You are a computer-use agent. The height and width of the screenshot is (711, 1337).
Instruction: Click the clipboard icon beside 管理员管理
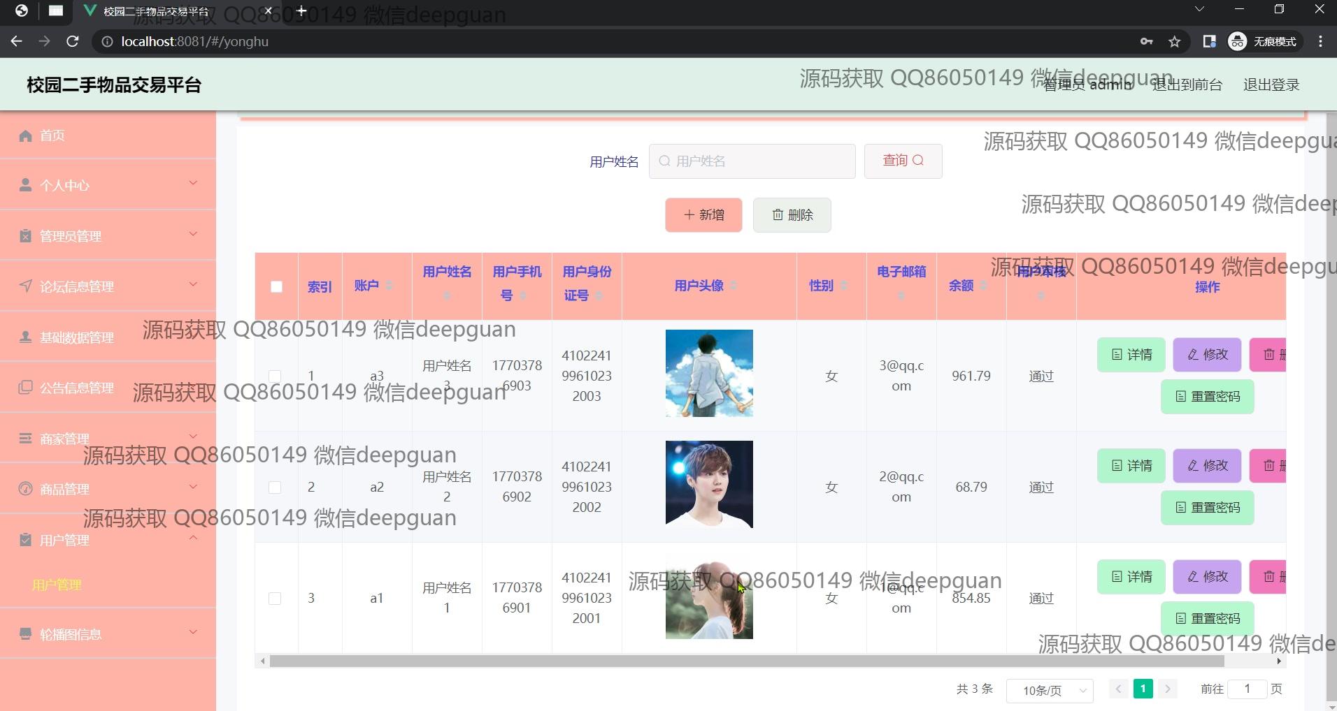26,236
